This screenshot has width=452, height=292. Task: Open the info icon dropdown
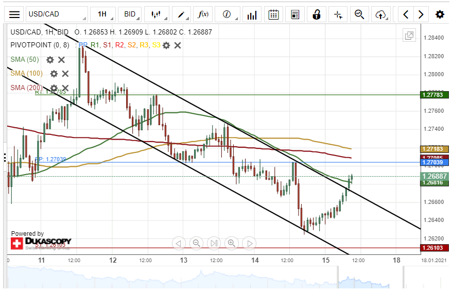(228, 14)
